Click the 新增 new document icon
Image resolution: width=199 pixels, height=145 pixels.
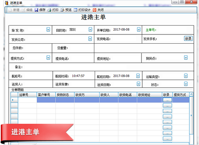(10, 10)
